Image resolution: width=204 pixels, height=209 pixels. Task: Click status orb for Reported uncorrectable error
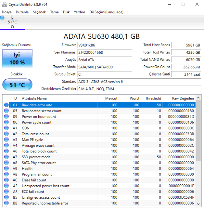click(x=6, y=203)
